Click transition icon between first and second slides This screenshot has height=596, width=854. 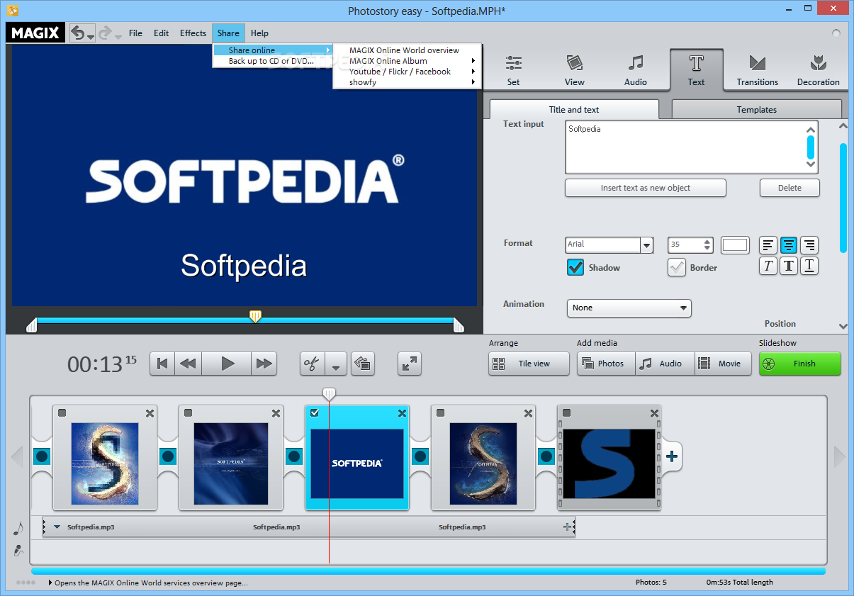coord(168,456)
